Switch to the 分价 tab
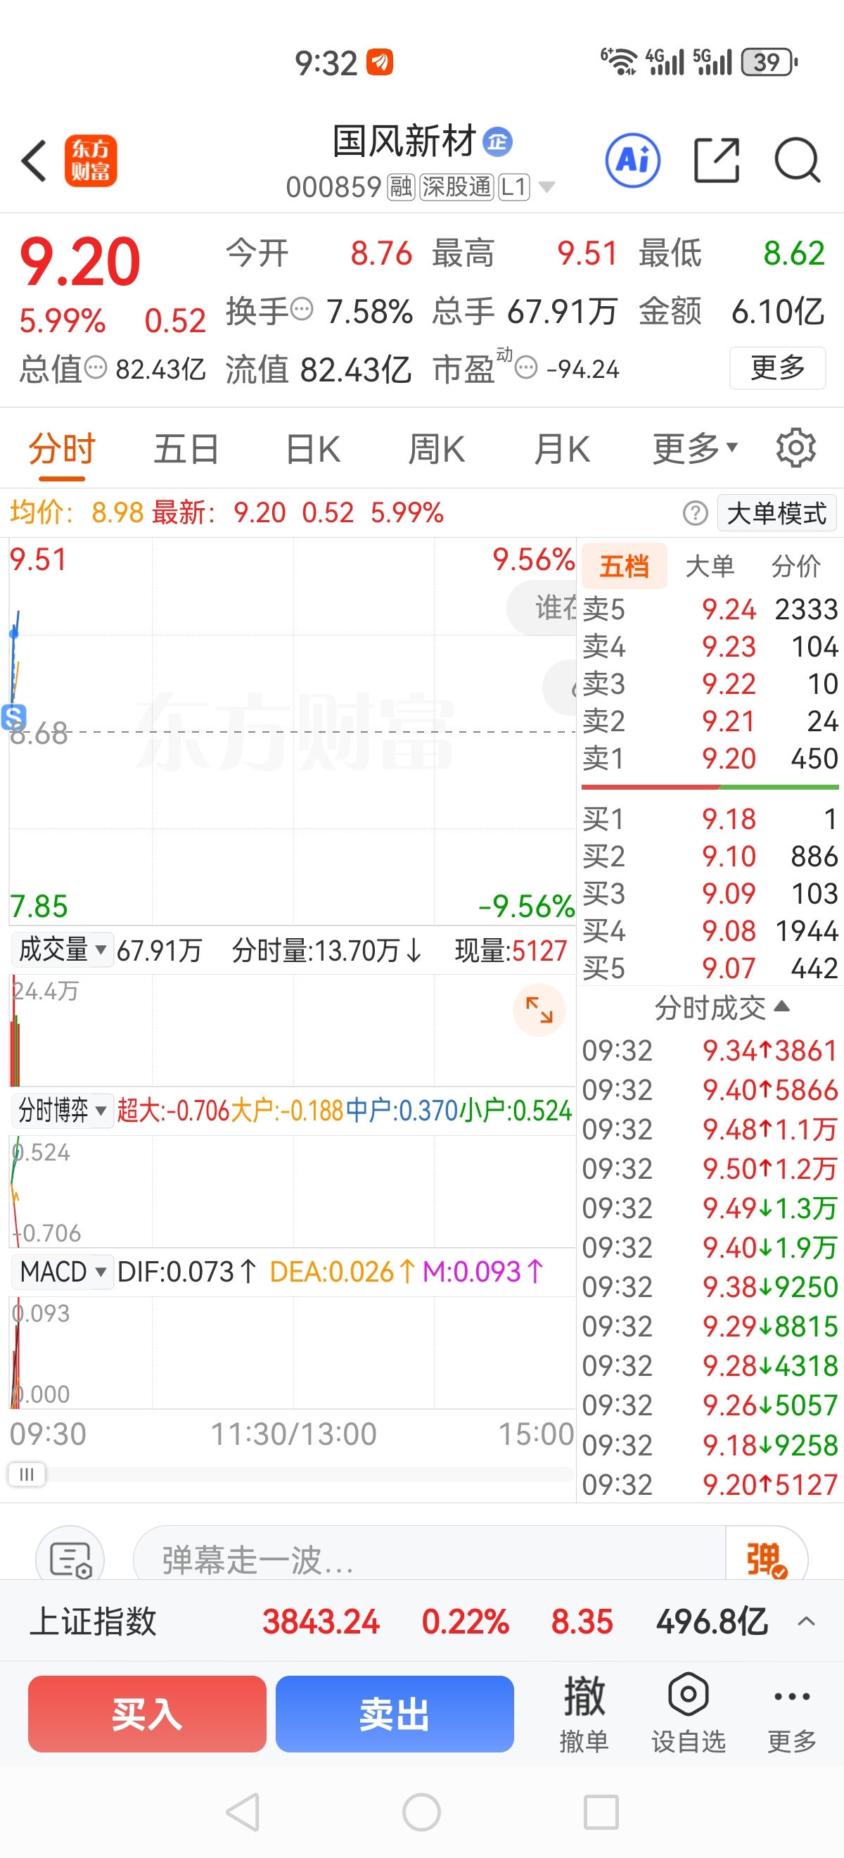 click(795, 567)
